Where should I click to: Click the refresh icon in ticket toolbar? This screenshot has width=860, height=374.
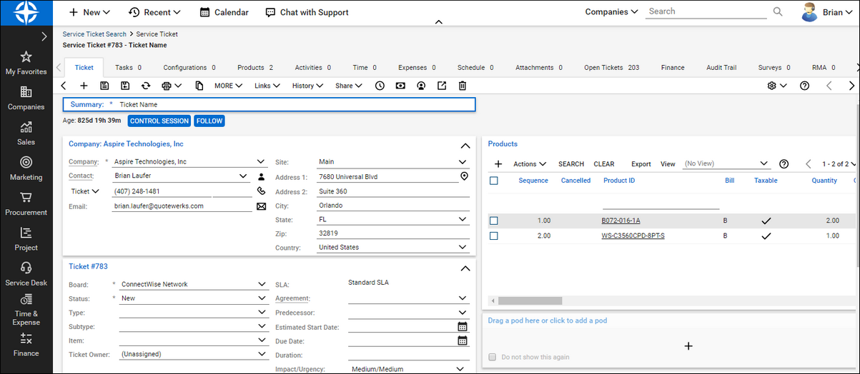point(146,86)
